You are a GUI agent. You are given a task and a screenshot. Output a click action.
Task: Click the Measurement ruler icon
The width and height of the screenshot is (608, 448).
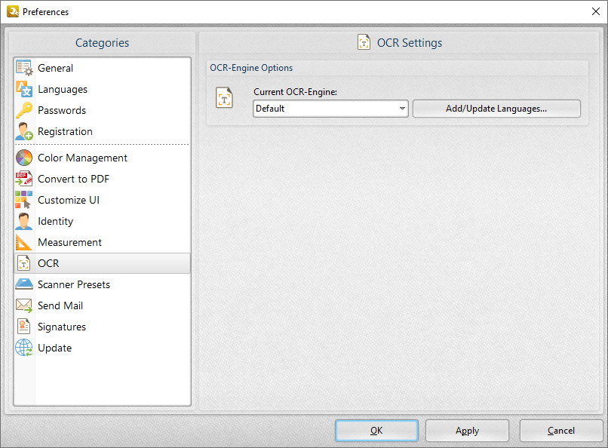(24, 242)
